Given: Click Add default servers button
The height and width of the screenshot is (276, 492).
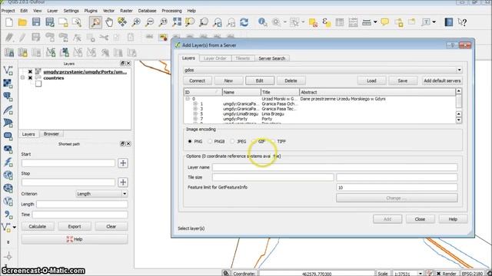Looking at the screenshot, I should coord(442,80).
